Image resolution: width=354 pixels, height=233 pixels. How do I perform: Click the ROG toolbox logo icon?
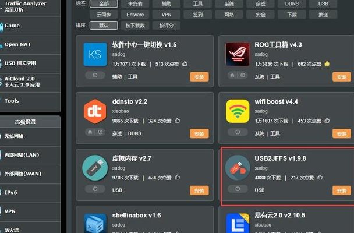pos(238,54)
